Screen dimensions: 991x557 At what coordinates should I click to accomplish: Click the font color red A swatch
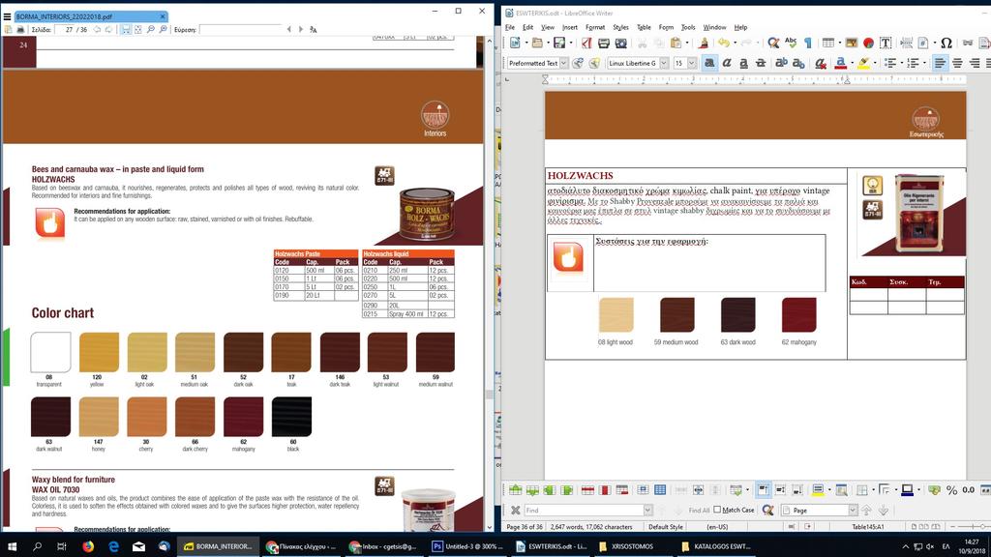click(840, 63)
